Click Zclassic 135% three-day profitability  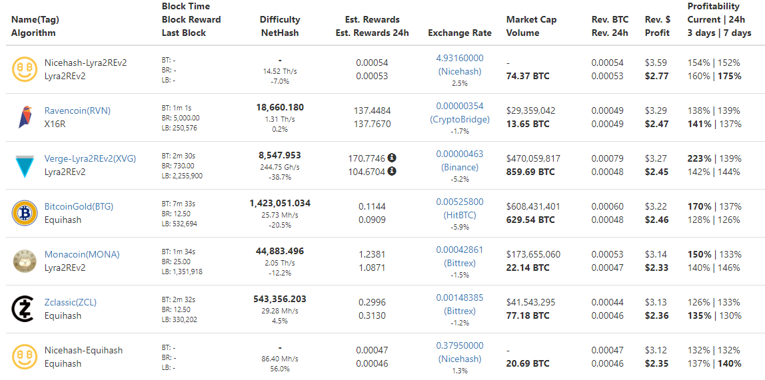click(699, 315)
